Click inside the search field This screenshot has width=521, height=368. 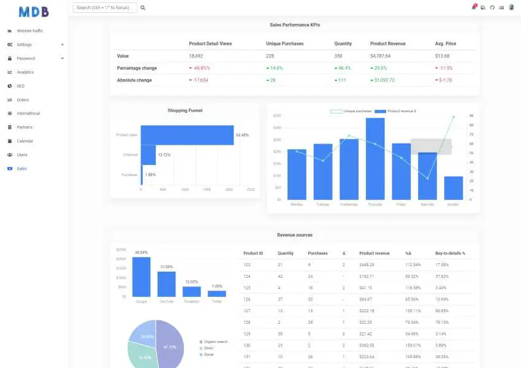pyautogui.click(x=104, y=7)
